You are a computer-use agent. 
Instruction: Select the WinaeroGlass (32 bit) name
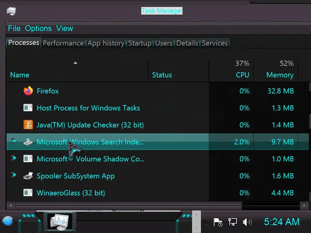click(x=71, y=193)
